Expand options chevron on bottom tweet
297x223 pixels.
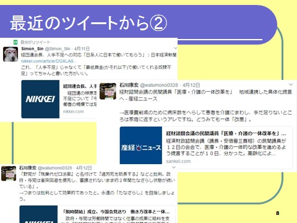click(174, 167)
